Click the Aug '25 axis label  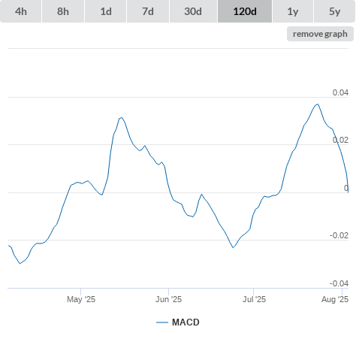point(335,299)
